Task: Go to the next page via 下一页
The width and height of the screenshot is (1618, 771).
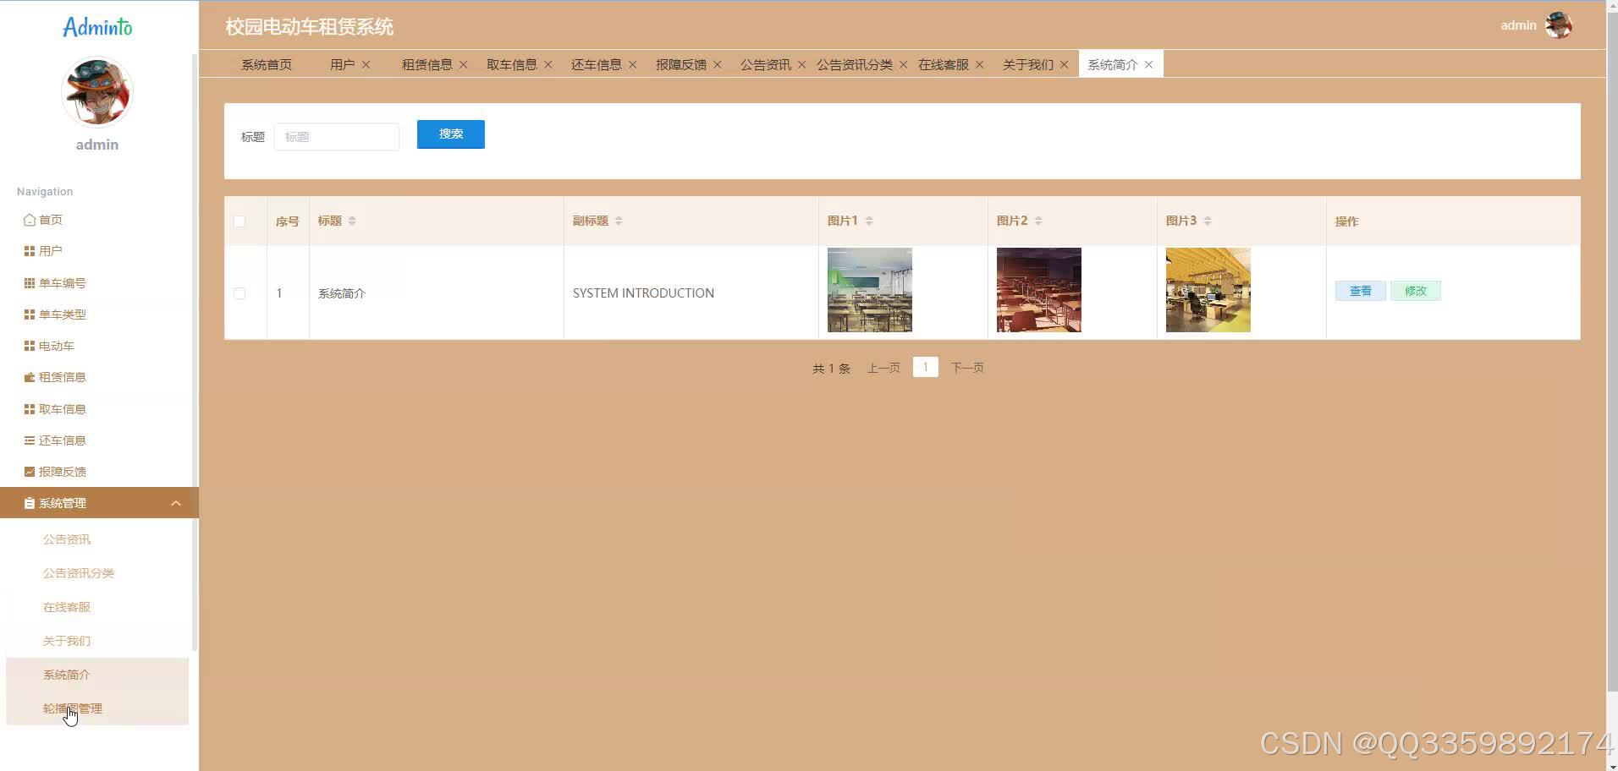Action: (x=967, y=368)
